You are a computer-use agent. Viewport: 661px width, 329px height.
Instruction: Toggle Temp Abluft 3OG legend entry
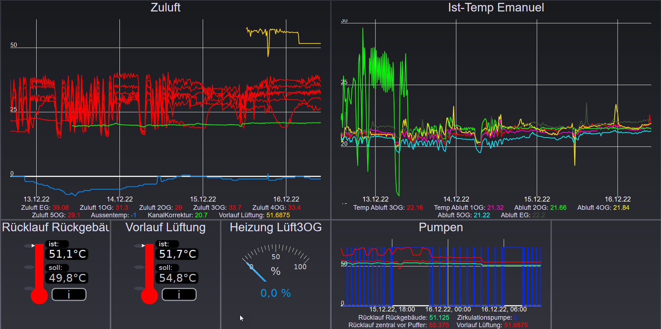(x=388, y=208)
